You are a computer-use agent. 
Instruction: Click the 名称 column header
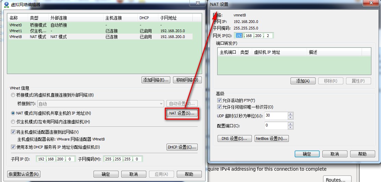pyautogui.click(x=18, y=18)
